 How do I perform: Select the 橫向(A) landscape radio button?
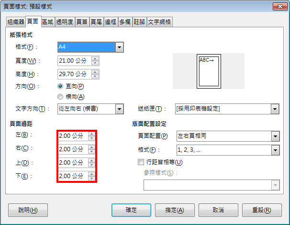(x=60, y=97)
